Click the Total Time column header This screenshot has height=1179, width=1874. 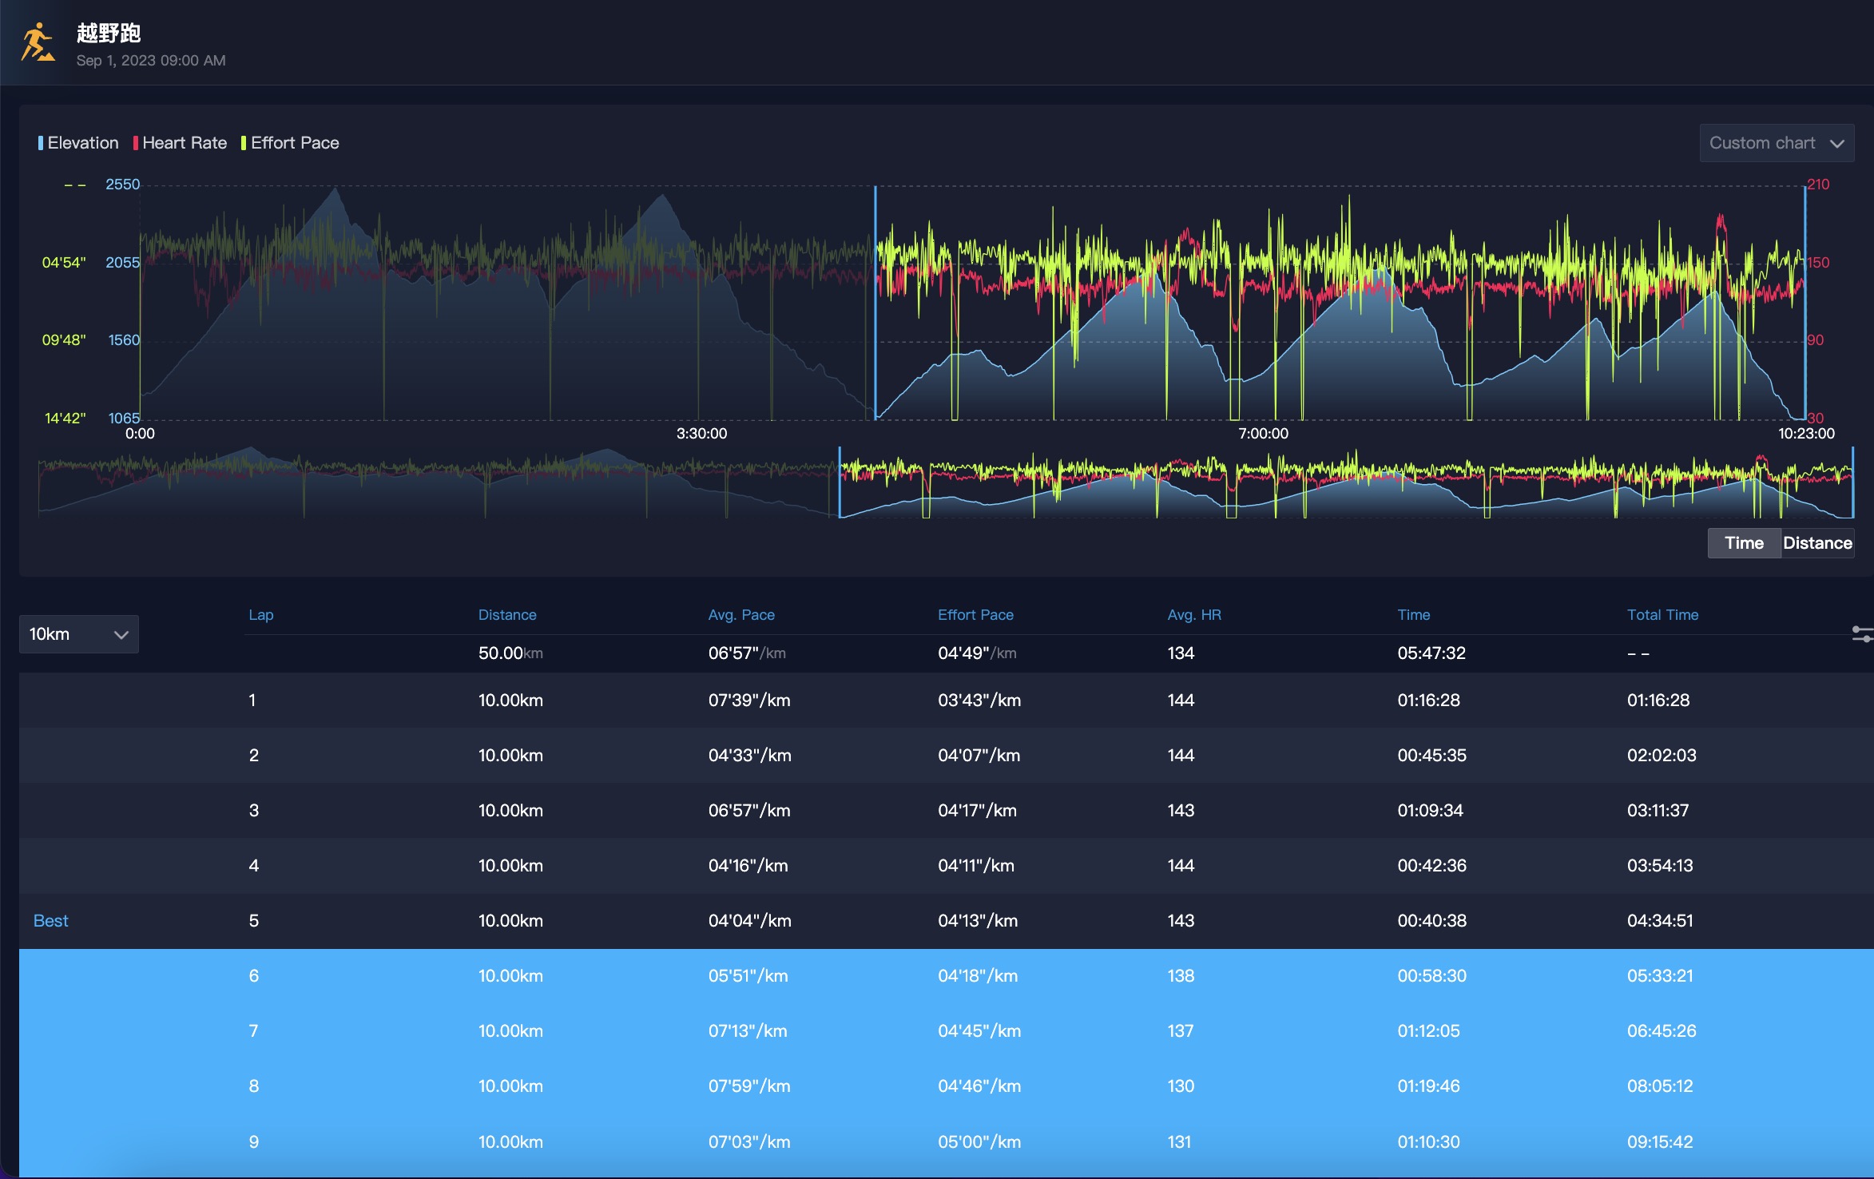[1662, 615]
